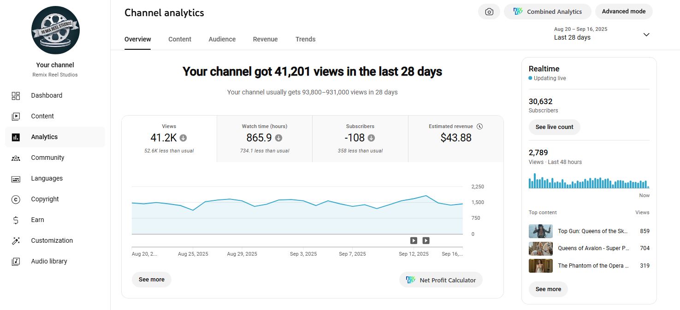Click the Earn dollar sign icon
This screenshot has height=310, width=680.
tap(16, 220)
